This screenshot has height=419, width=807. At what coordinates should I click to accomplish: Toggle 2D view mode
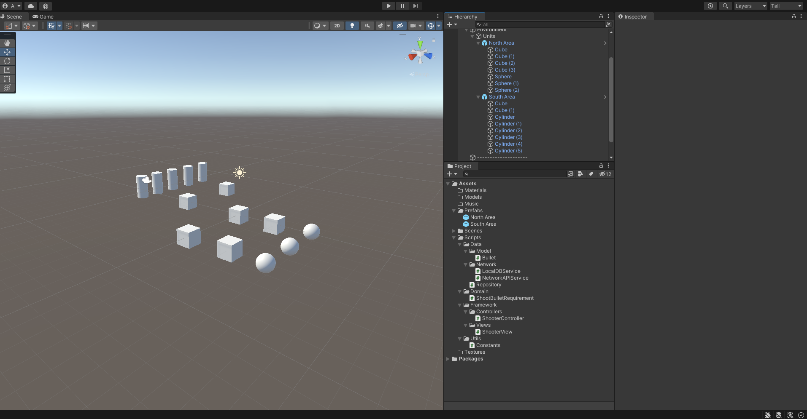coord(337,26)
